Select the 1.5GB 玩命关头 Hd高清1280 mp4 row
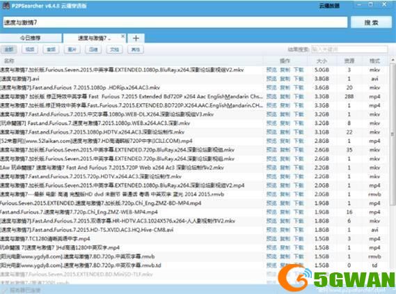The width and height of the screenshot is (396, 294). [x=194, y=248]
